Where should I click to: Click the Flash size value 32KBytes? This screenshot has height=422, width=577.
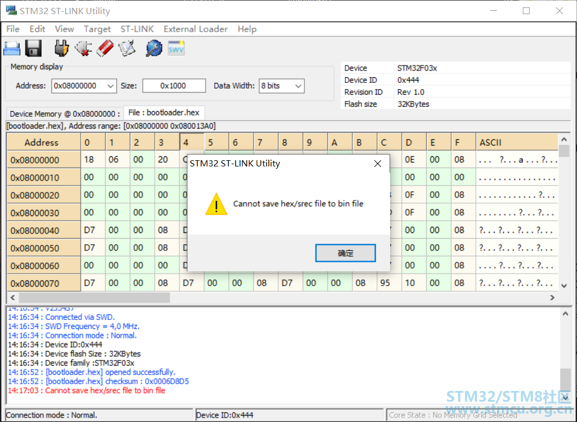click(413, 104)
